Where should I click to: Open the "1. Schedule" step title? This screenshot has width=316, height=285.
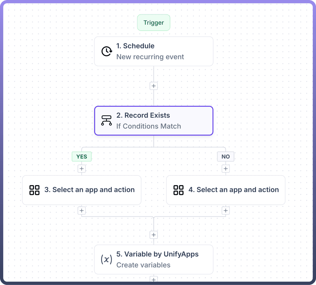pos(135,46)
